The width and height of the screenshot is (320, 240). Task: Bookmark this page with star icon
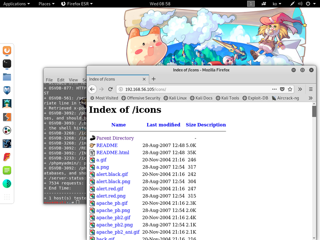[x=290, y=89]
